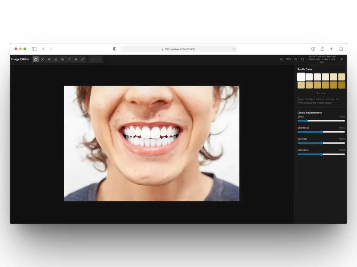
Task: Select the Shapes tool
Action: tap(76, 59)
